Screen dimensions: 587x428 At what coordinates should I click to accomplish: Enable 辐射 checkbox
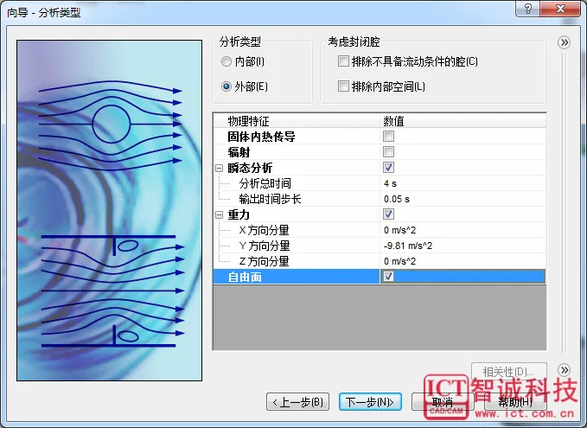(x=388, y=152)
